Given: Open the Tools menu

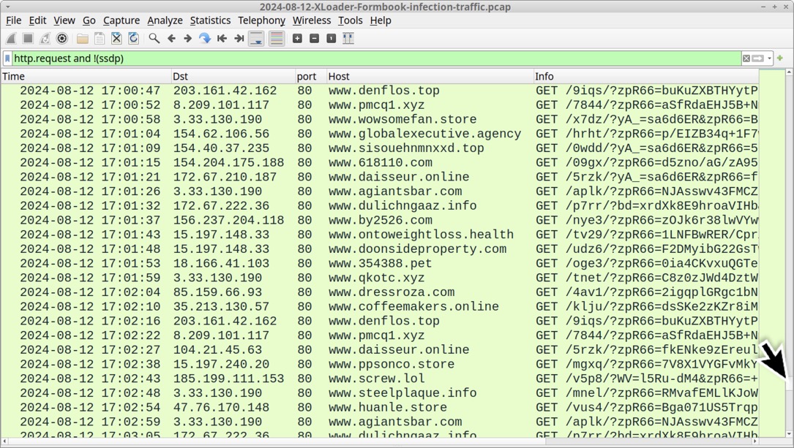Looking at the screenshot, I should click(351, 20).
